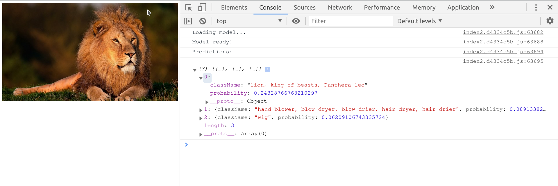Show the console sidebar panel icon
Viewport: 558px width, 186px height.
click(188, 21)
